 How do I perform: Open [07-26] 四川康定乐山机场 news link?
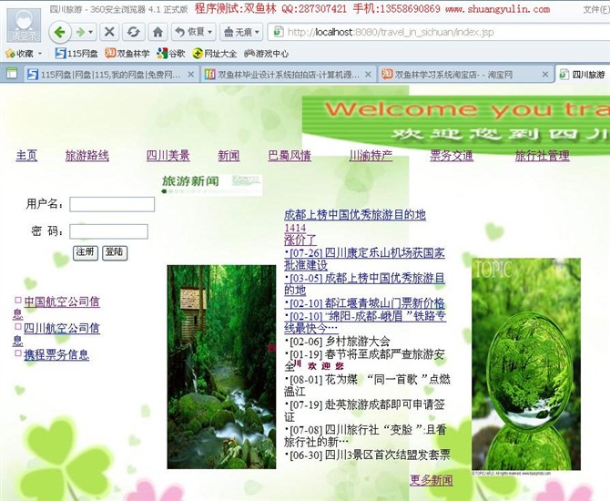tap(365, 259)
